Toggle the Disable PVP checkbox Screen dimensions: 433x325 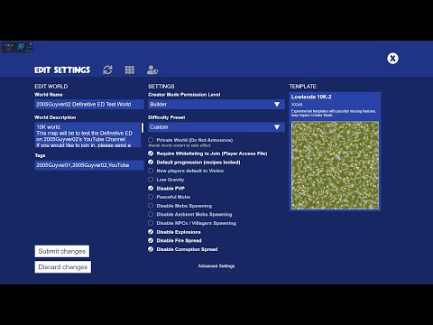tap(151, 189)
